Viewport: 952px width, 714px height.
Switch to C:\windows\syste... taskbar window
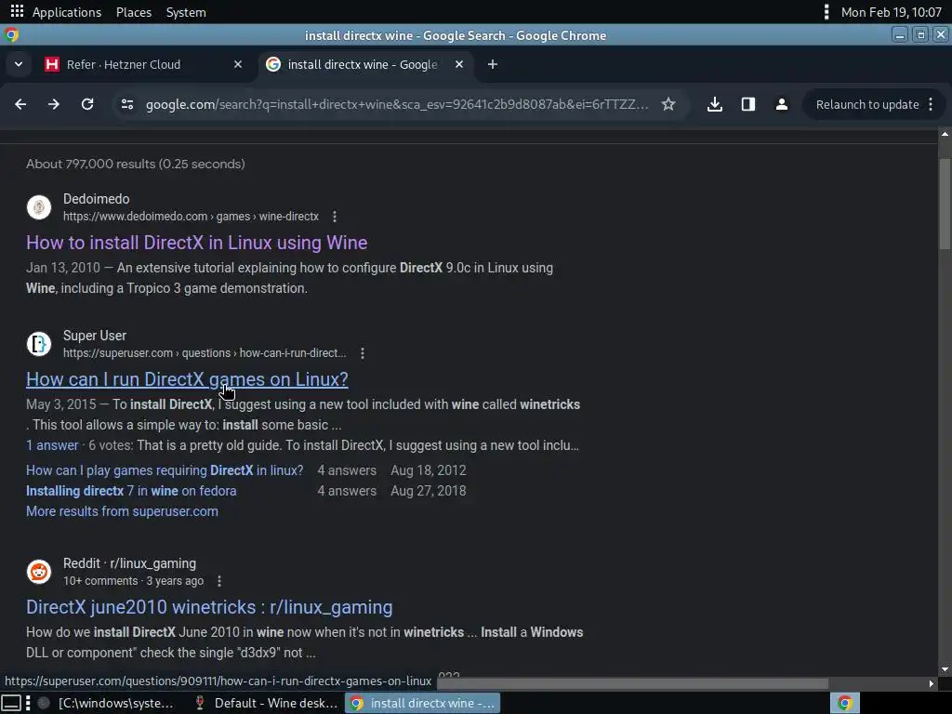click(x=108, y=703)
